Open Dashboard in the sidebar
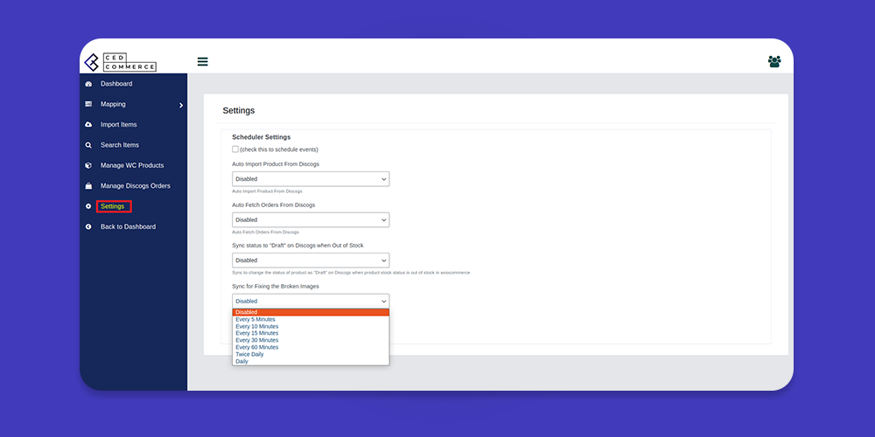 (116, 84)
